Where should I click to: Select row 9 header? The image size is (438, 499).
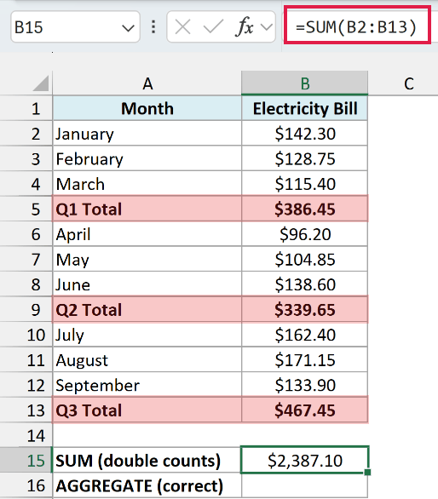click(x=26, y=310)
